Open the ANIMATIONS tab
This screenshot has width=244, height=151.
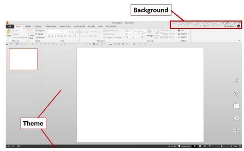(x=65, y=27)
